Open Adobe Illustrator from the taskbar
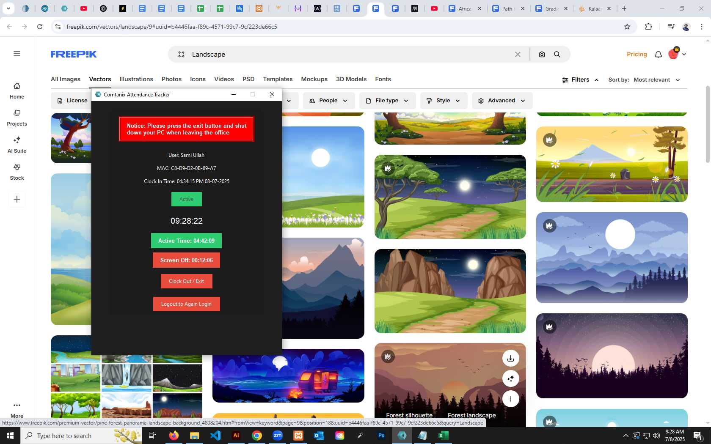 (x=236, y=435)
